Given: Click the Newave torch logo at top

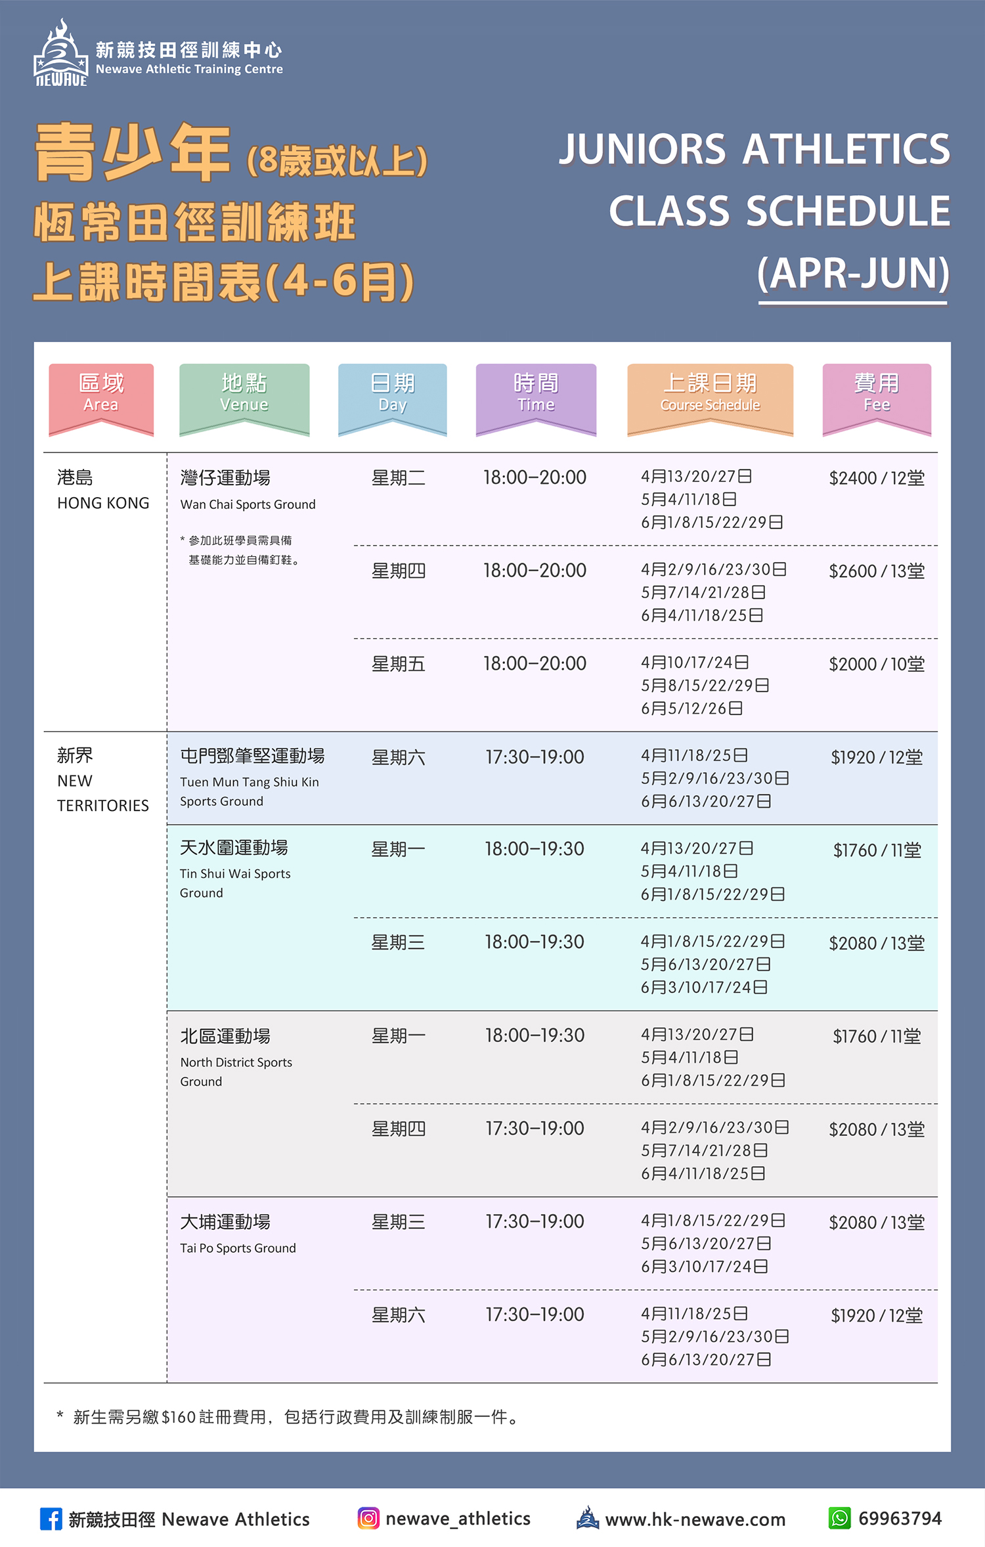Looking at the screenshot, I should pos(60,54).
